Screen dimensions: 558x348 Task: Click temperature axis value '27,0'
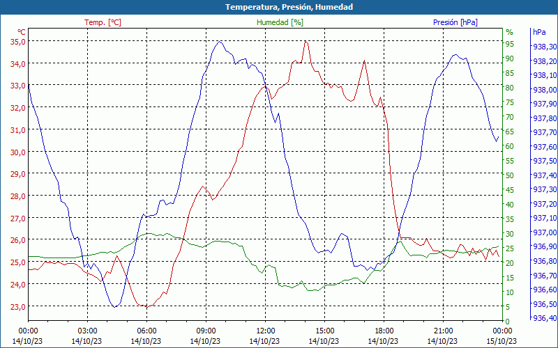pyautogui.click(x=18, y=219)
